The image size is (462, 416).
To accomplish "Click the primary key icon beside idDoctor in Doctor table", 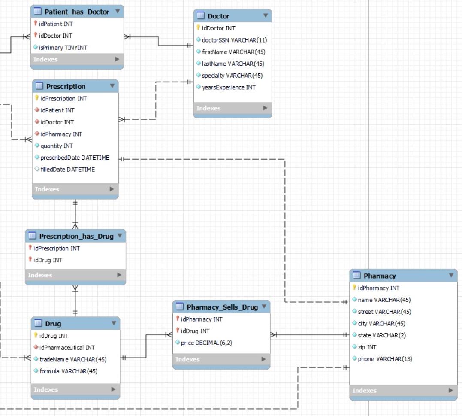I will pyautogui.click(x=198, y=28).
